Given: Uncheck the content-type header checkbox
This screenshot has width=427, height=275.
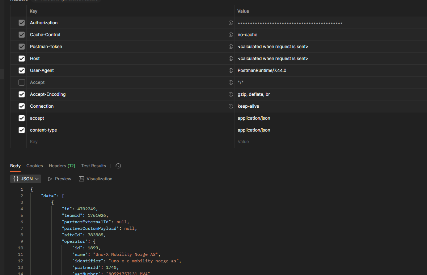Looking at the screenshot, I should (x=22, y=130).
